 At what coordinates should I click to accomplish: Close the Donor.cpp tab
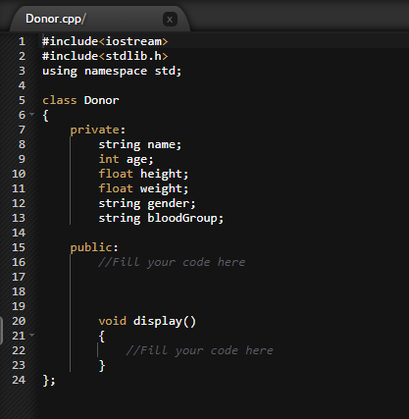tap(170, 20)
